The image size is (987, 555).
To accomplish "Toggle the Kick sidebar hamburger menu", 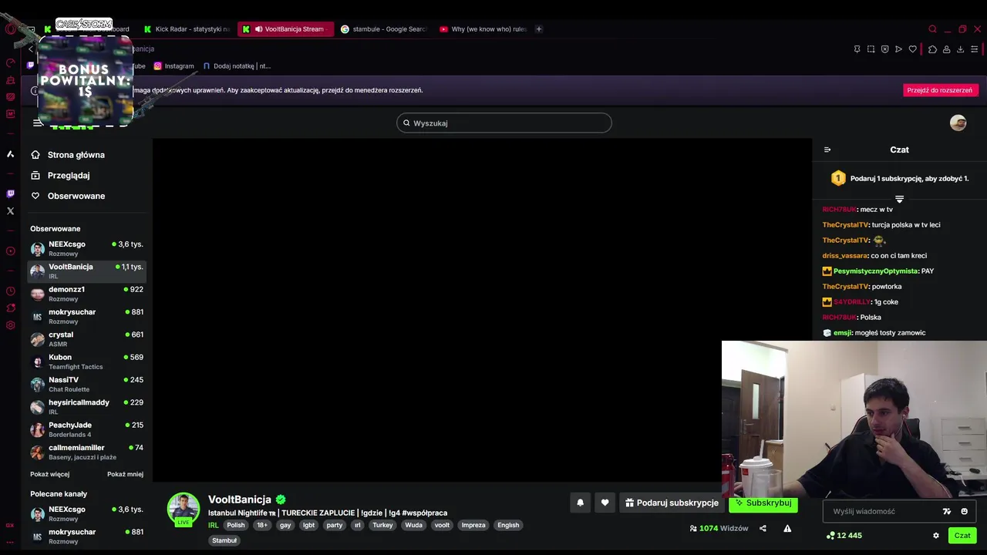I will [37, 123].
